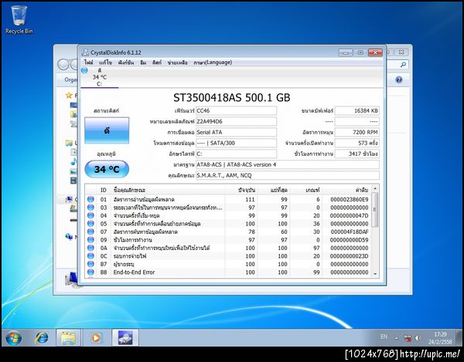Click EN language indicator in taskbar

(x=384, y=337)
